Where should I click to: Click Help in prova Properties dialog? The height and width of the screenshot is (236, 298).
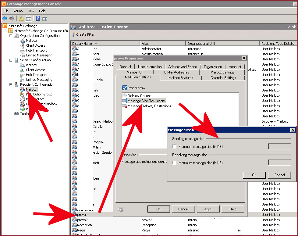[x=233, y=209]
